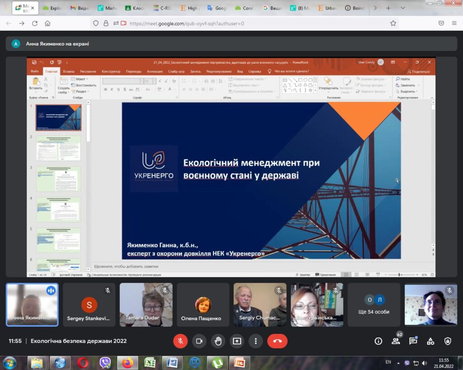Toggle the camera on or off

[x=199, y=341]
